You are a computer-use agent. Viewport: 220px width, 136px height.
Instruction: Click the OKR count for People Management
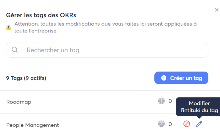[170, 124]
